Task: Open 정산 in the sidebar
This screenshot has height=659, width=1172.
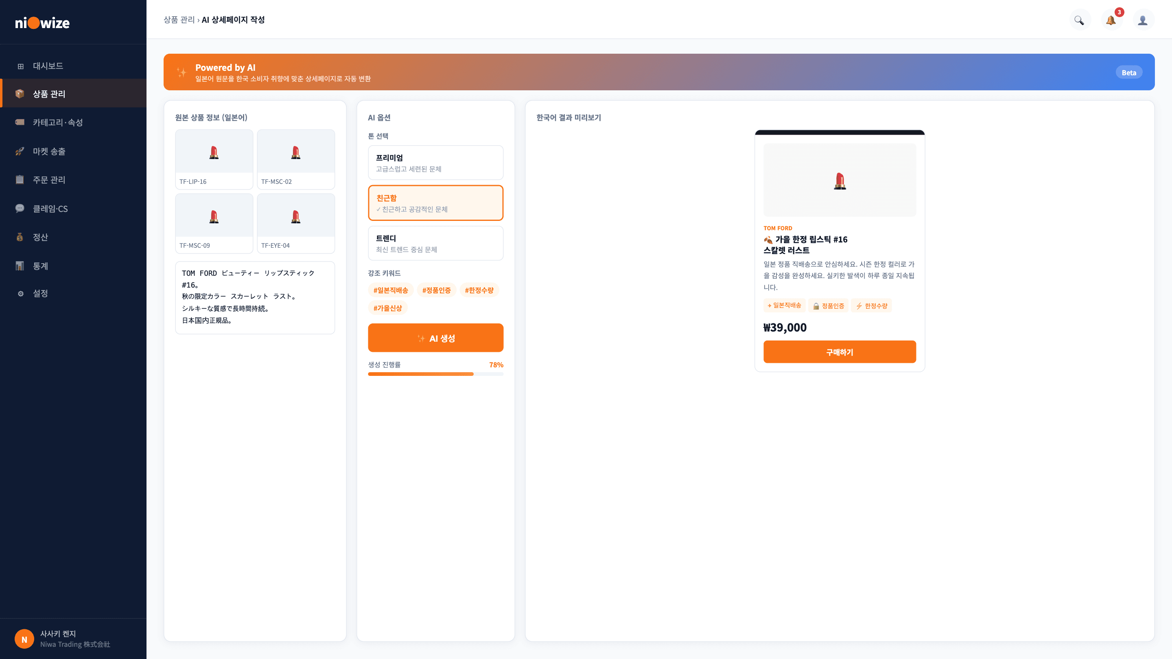Action: tap(73, 237)
